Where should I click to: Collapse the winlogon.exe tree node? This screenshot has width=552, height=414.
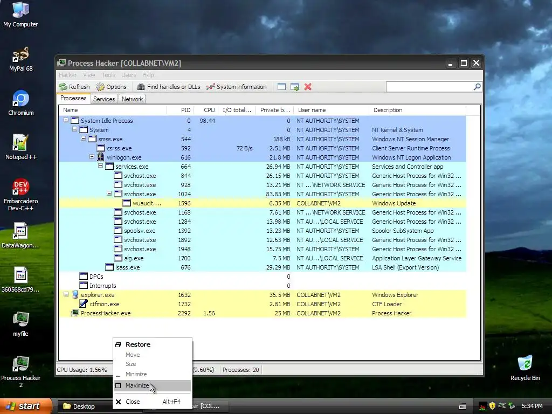point(92,157)
